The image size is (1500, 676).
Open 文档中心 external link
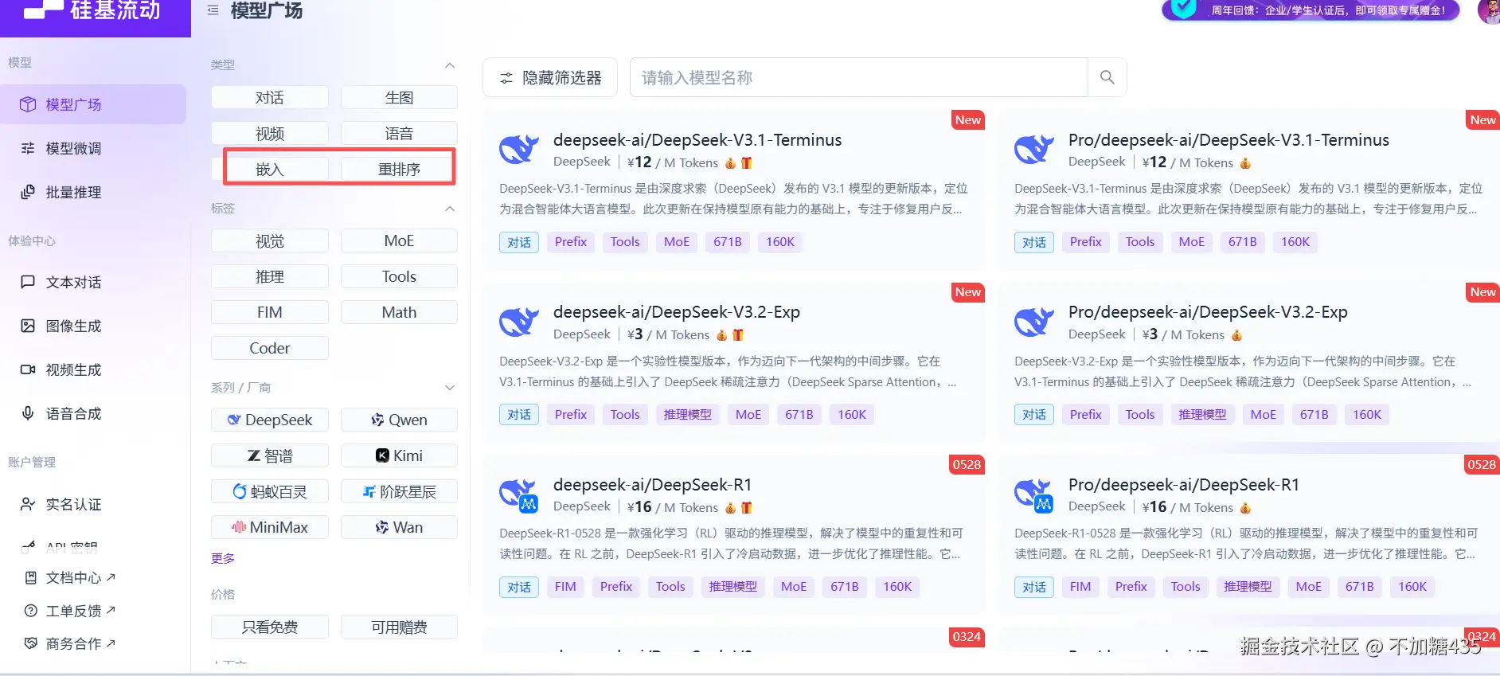[x=70, y=577]
